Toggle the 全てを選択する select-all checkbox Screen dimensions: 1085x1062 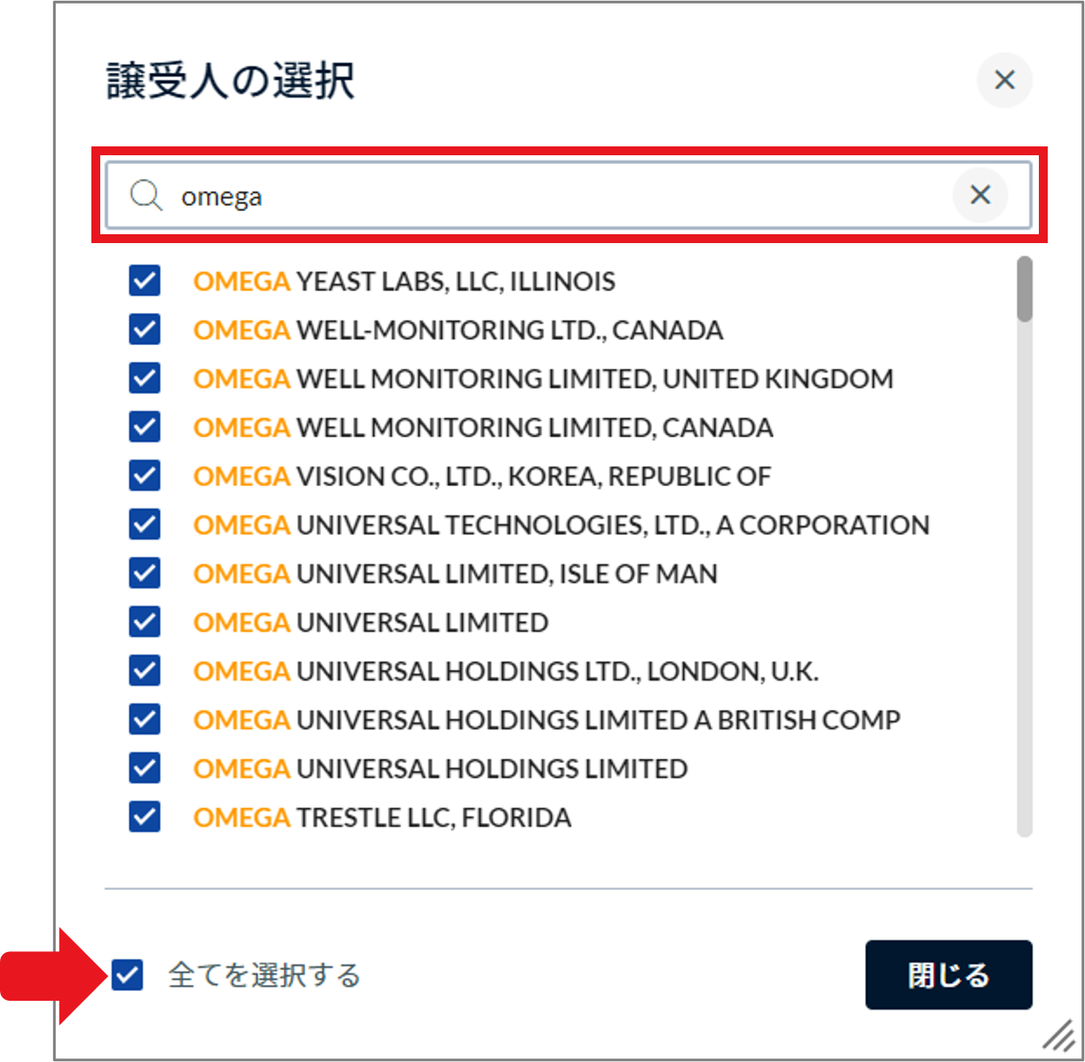coord(127,975)
